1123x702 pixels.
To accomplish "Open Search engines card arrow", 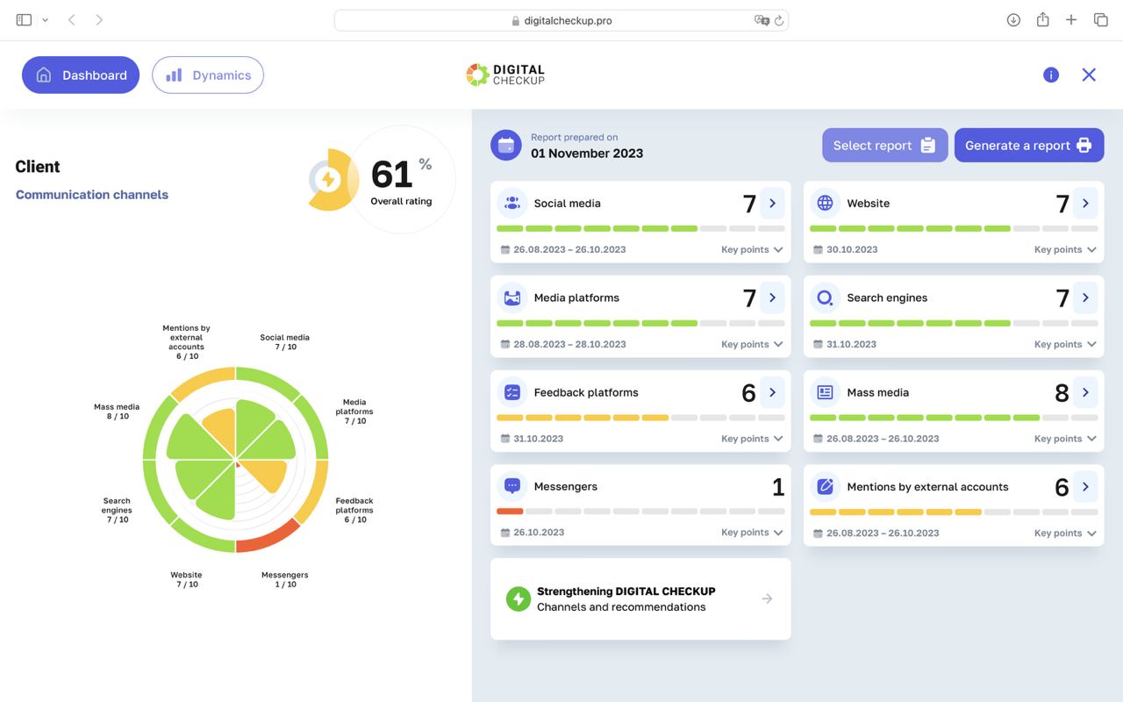I will pos(1085,297).
